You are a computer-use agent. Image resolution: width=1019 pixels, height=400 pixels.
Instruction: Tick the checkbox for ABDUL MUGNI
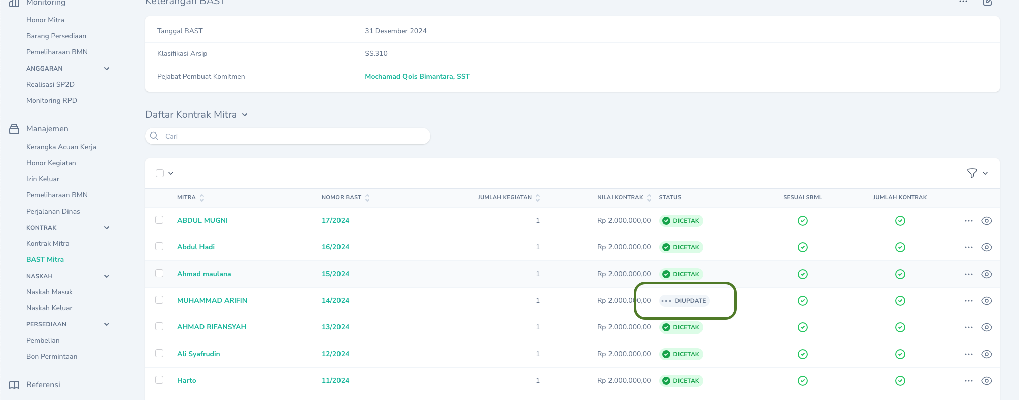click(159, 220)
